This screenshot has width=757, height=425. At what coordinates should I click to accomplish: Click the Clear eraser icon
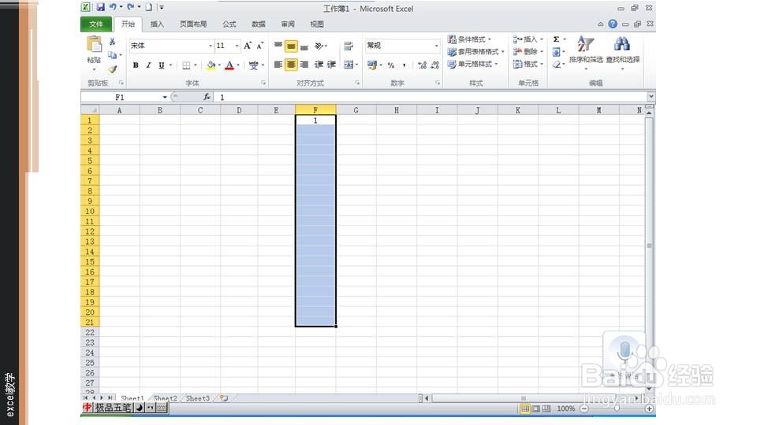pos(556,64)
